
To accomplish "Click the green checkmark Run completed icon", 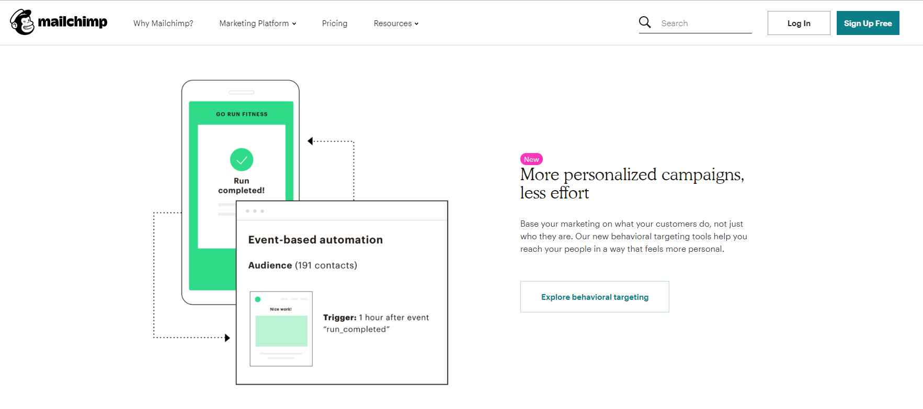I will pyautogui.click(x=242, y=159).
